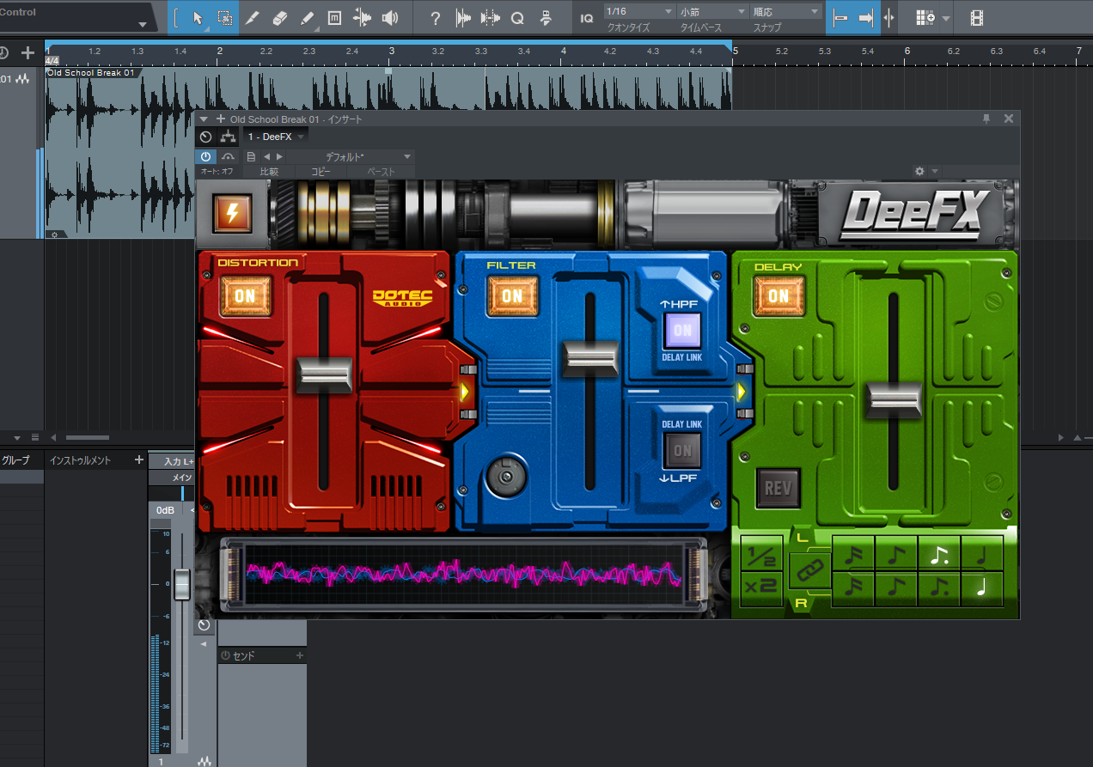Toggle the autoscroll arrow button

pyautogui.click(x=865, y=17)
